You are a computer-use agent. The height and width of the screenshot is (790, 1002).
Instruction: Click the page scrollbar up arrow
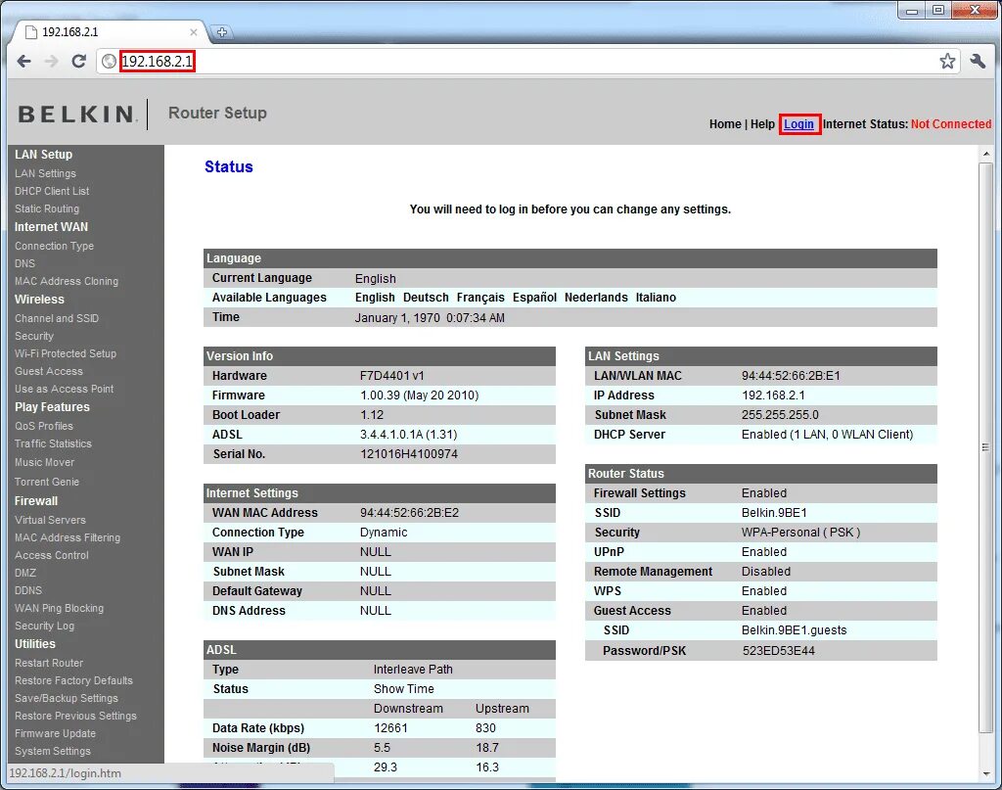986,154
